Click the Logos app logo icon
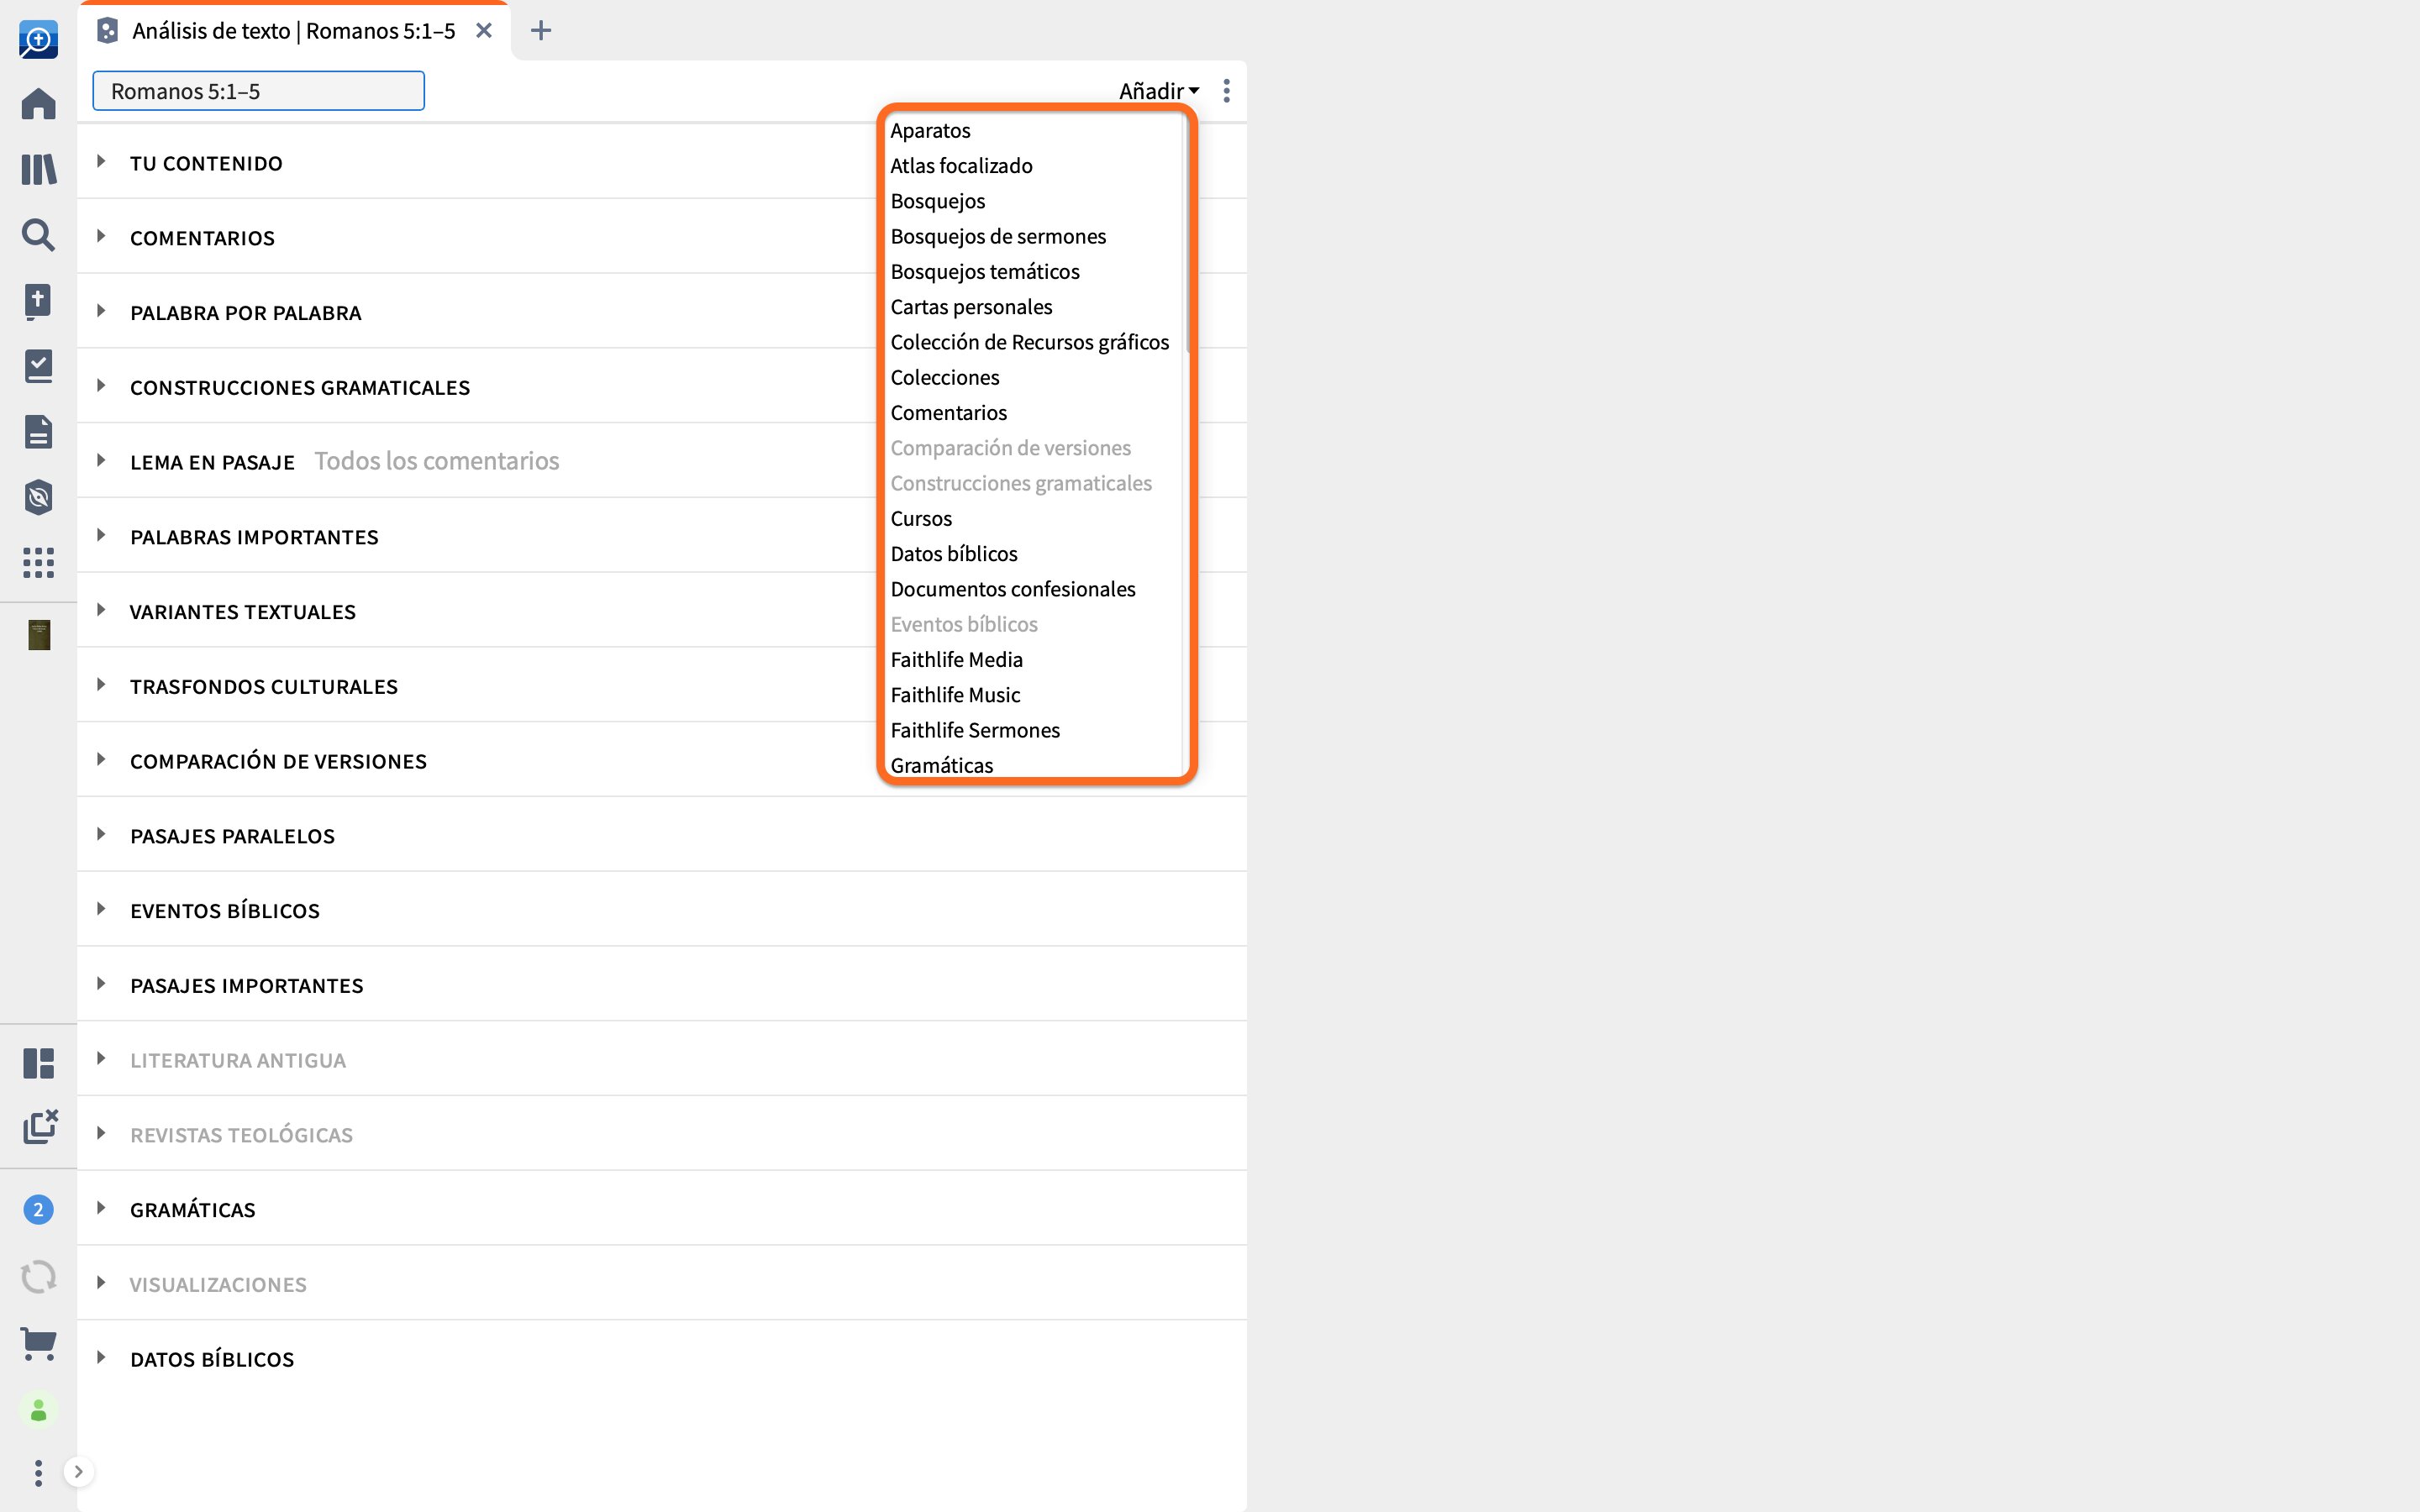2420x1512 pixels. 38,39
